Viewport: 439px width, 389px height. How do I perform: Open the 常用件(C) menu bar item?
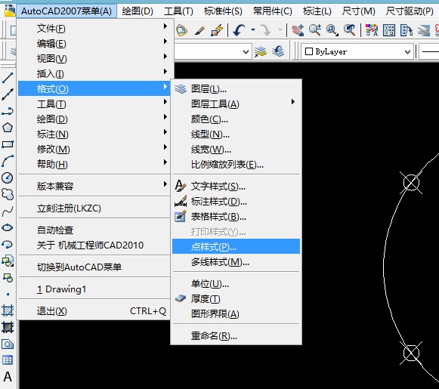(x=273, y=11)
